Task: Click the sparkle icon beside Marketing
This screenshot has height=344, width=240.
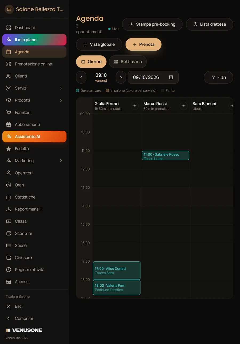Action: (9, 161)
